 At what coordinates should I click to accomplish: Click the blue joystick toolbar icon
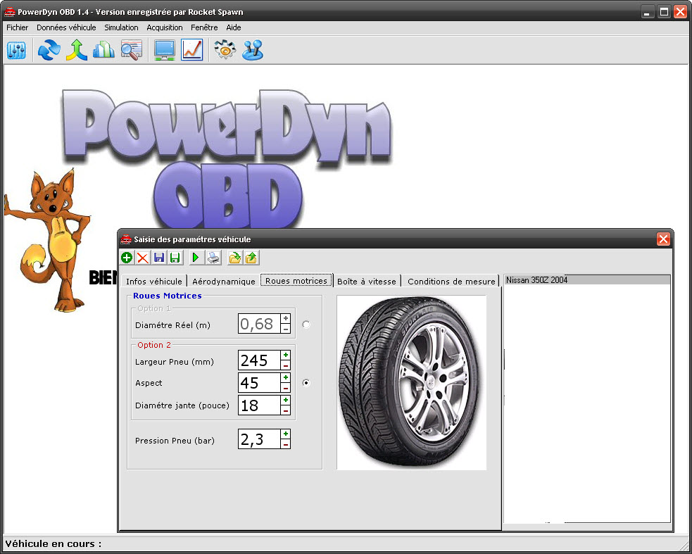click(x=253, y=50)
